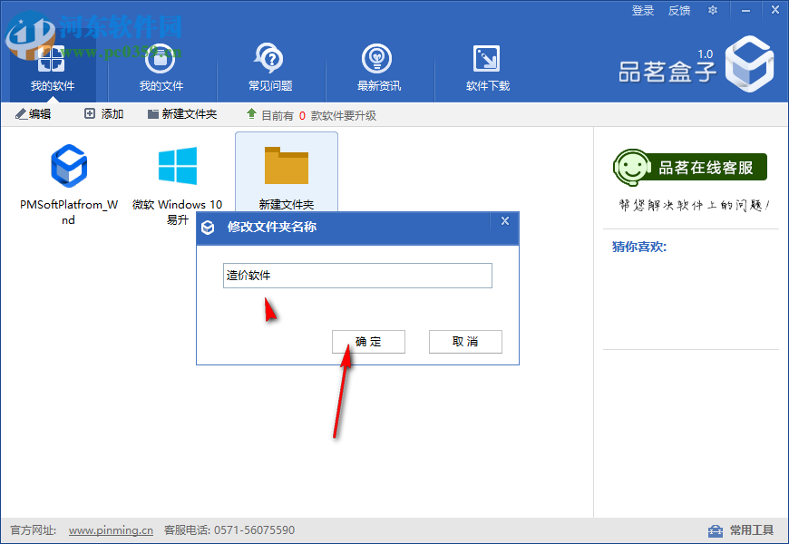This screenshot has height=544, width=789.
Task: Select the 编辑 edit tool
Action: coord(34,114)
